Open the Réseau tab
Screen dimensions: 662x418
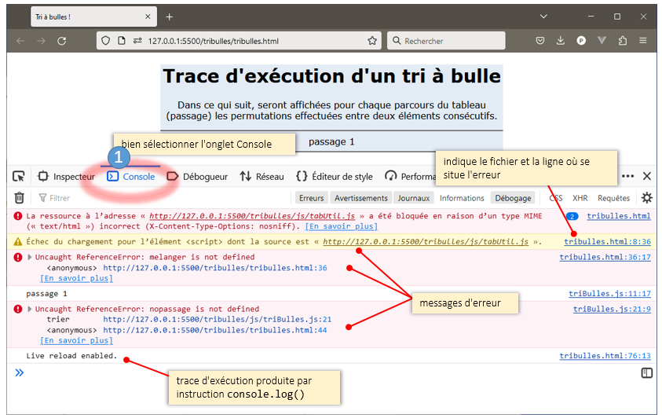[262, 177]
